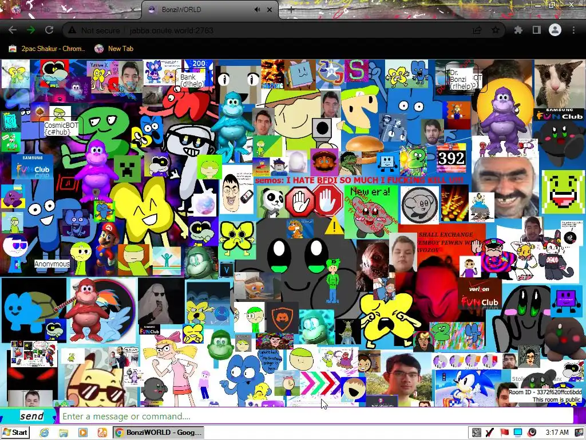Viewport: 586px width, 440px height.
Task: Open the Windows Start button
Action: 15,433
